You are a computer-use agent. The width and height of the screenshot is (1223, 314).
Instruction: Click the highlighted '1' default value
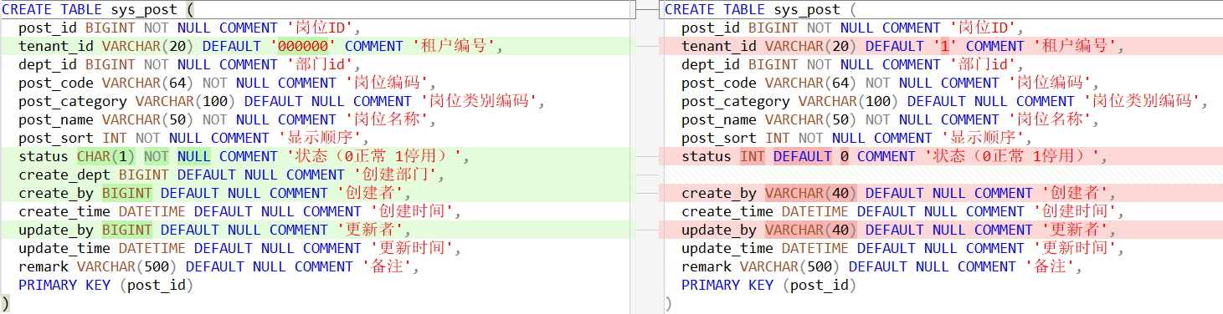944,46
